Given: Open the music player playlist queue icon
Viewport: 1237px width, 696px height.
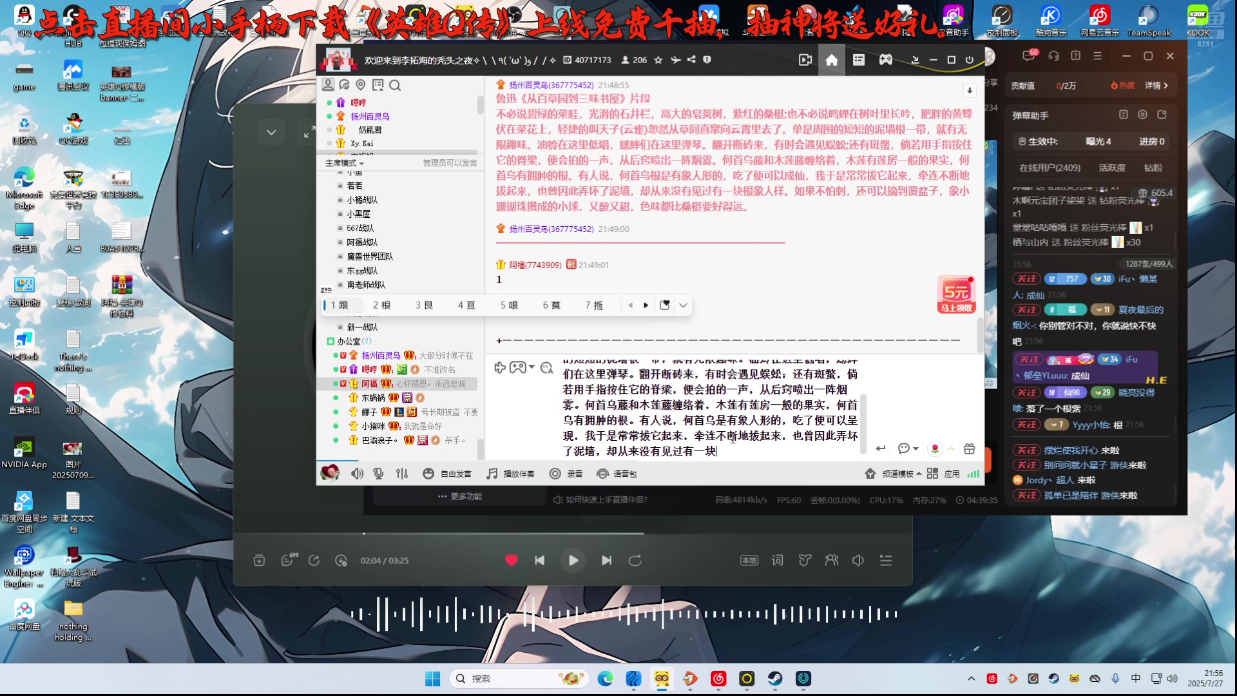Looking at the screenshot, I should click(x=886, y=561).
